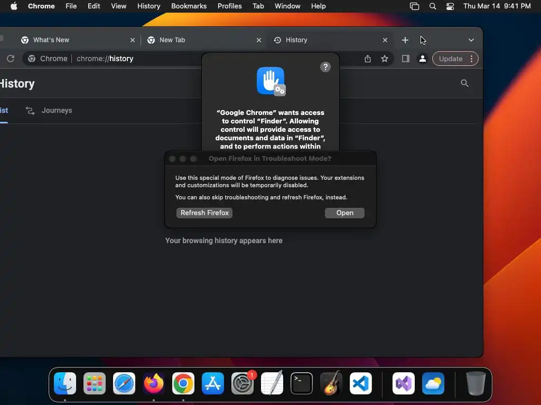Viewport: 541px width, 405px height.
Task: Close the What's New tab
Action: pos(133,40)
